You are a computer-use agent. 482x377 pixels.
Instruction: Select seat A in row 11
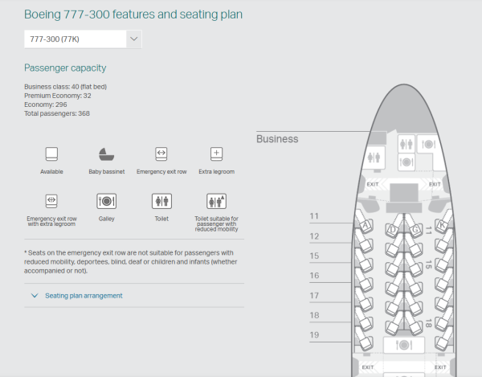(x=366, y=226)
